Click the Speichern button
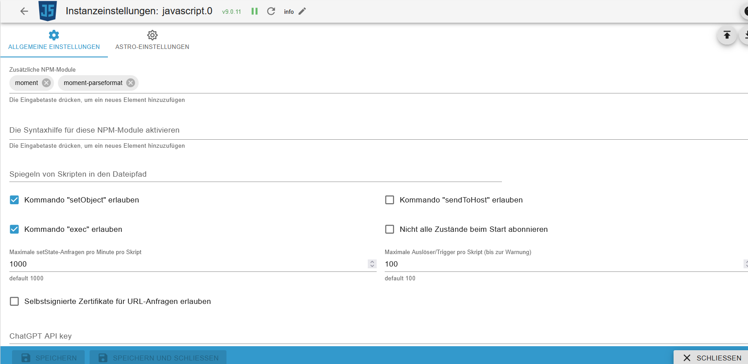Image resolution: width=748 pixels, height=364 pixels. pyautogui.click(x=49, y=357)
